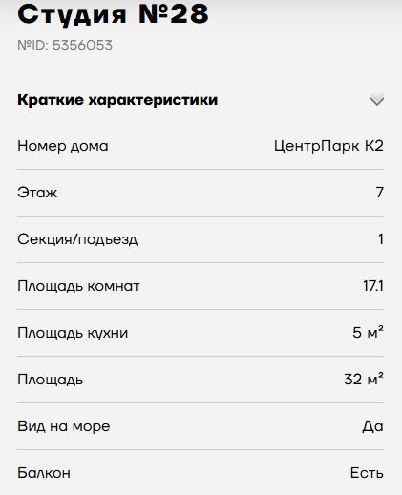Click the Площадь комнат label
This screenshot has height=495, width=402.
[x=78, y=286]
